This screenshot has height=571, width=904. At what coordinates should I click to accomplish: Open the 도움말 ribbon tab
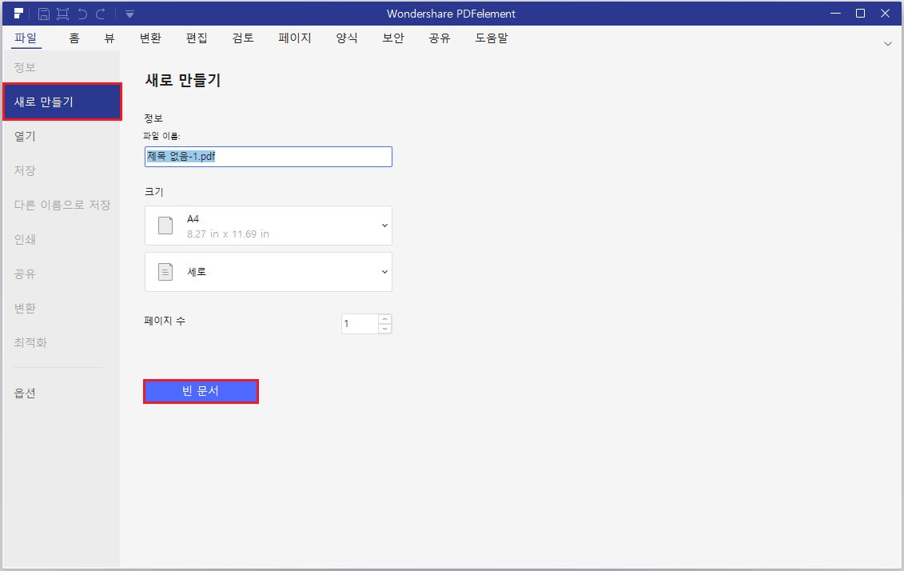click(492, 38)
